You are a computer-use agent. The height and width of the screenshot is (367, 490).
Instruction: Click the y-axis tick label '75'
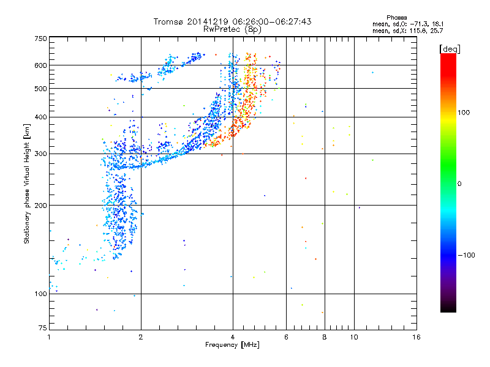(x=43, y=328)
